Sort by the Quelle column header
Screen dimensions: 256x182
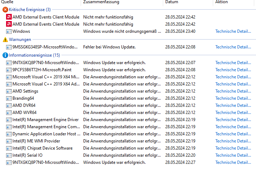pos(7,2)
